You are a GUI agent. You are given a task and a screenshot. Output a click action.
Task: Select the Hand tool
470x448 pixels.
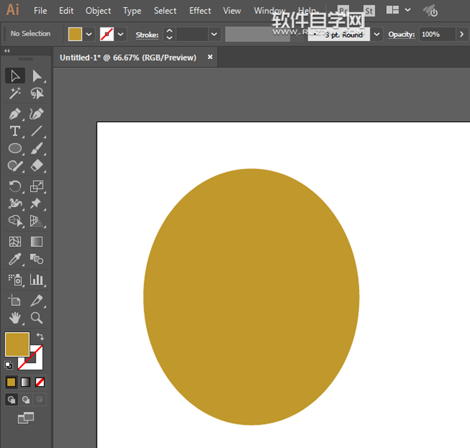coord(15,318)
